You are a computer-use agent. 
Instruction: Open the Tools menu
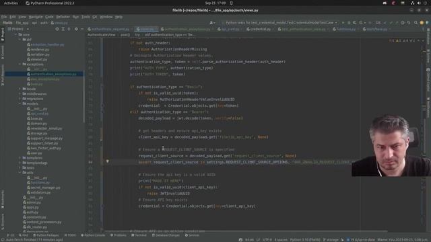coord(86,17)
